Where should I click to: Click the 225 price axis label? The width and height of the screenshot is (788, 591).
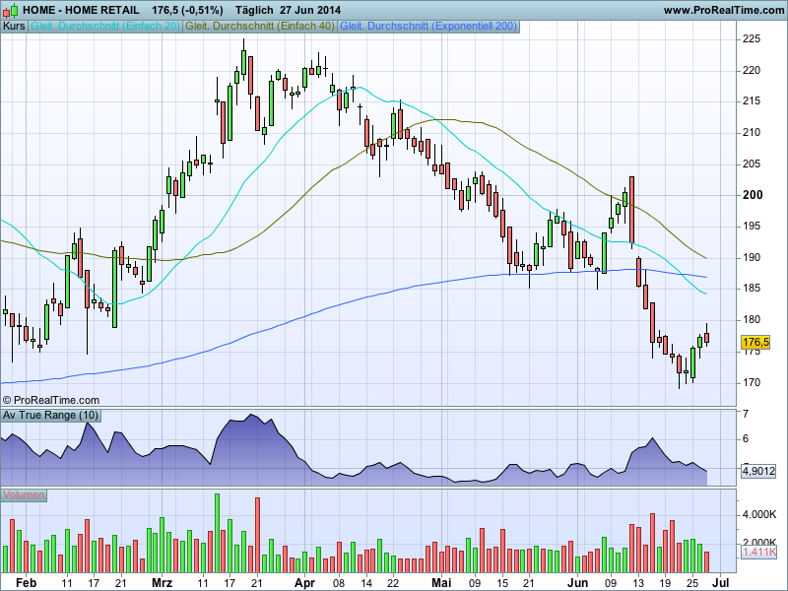point(752,39)
